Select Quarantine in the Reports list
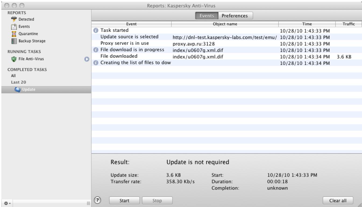 click(28, 34)
